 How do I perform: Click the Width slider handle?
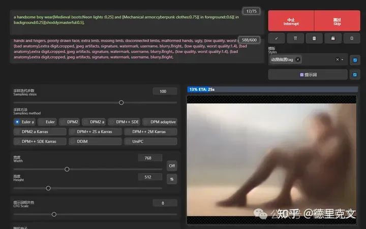click(67, 169)
